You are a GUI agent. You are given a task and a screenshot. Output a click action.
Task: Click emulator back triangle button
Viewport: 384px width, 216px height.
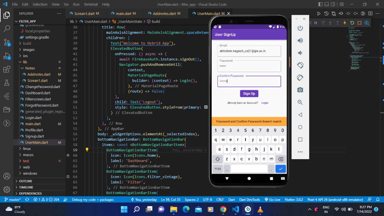click(x=300, y=115)
